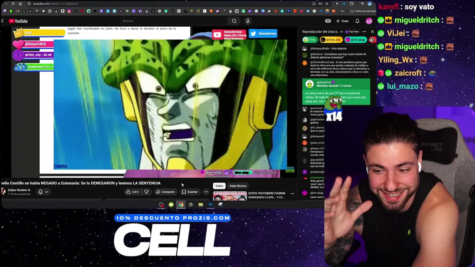Open the Photoshop icon in the taskbar
The image size is (475, 267).
(x=210, y=205)
